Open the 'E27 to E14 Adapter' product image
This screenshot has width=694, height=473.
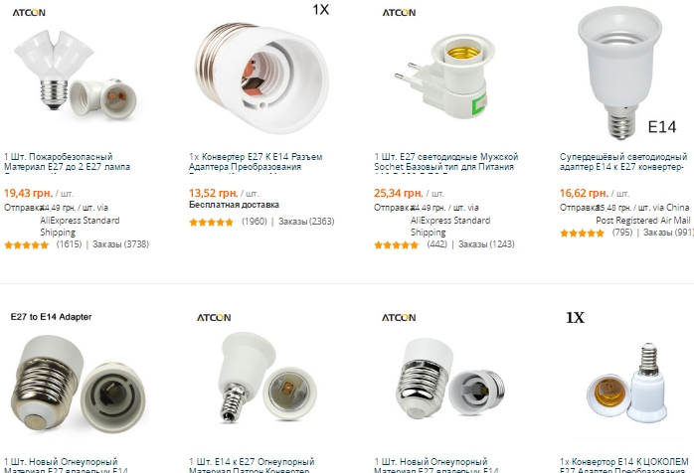tap(77, 379)
